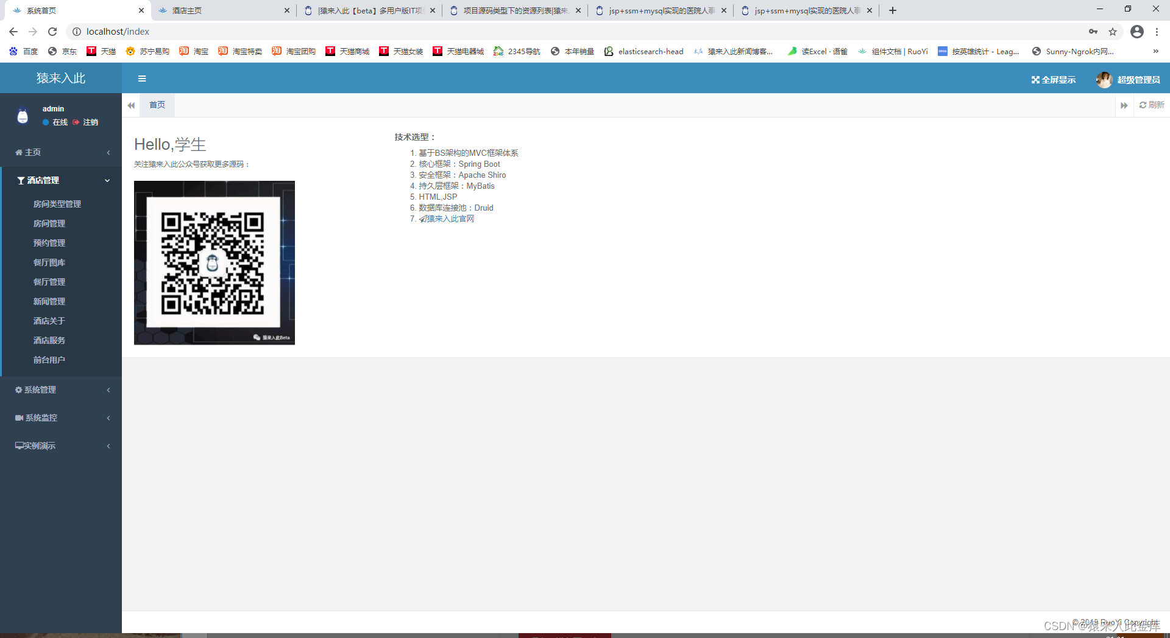
Task: Go back in browser history
Action: click(13, 32)
